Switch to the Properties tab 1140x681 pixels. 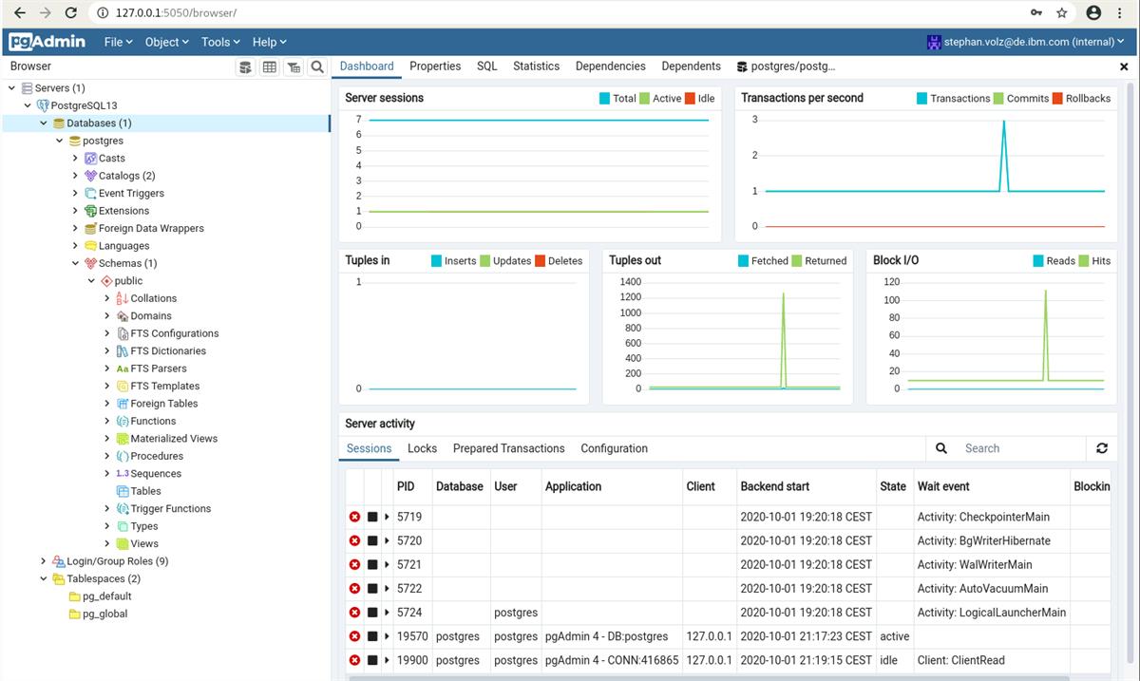435,66
